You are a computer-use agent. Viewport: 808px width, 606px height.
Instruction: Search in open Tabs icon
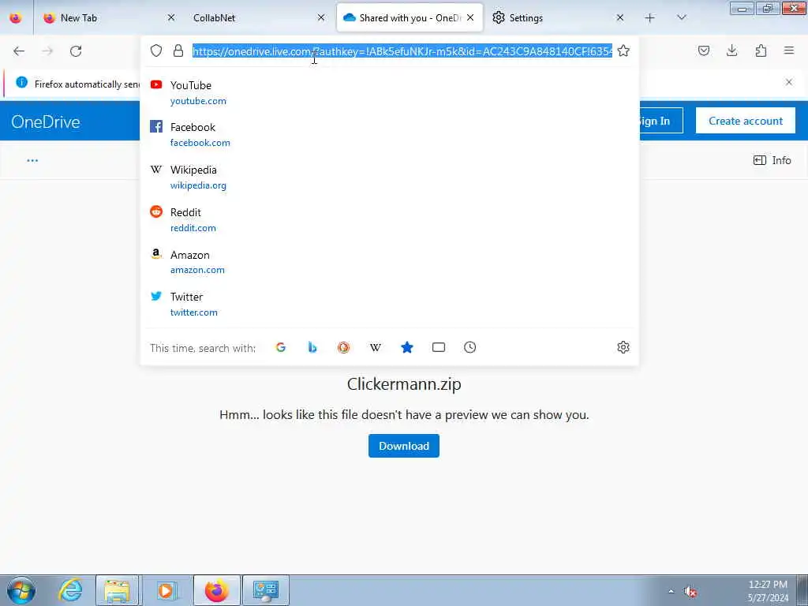[439, 347]
